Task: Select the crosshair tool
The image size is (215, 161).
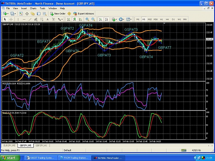Action: (11, 19)
